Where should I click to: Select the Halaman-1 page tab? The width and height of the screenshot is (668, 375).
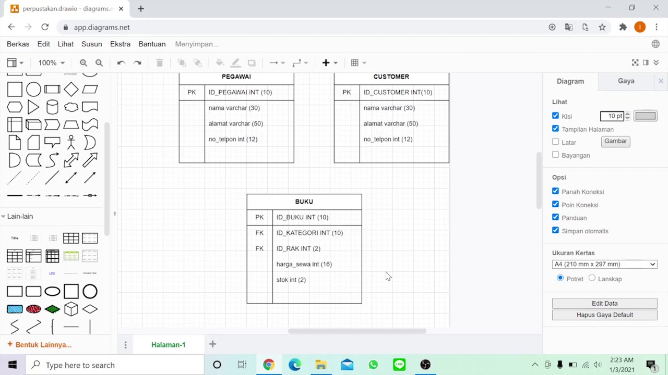(x=169, y=345)
